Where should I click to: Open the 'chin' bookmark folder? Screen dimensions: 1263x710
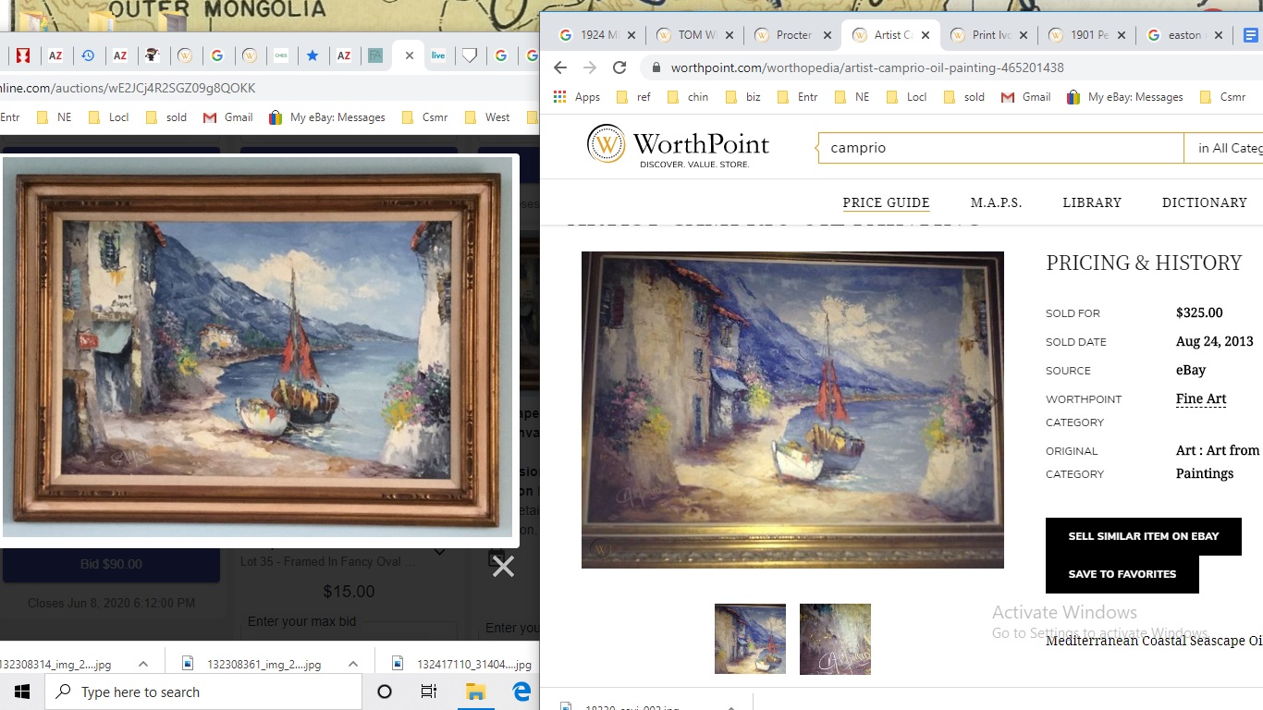click(687, 97)
